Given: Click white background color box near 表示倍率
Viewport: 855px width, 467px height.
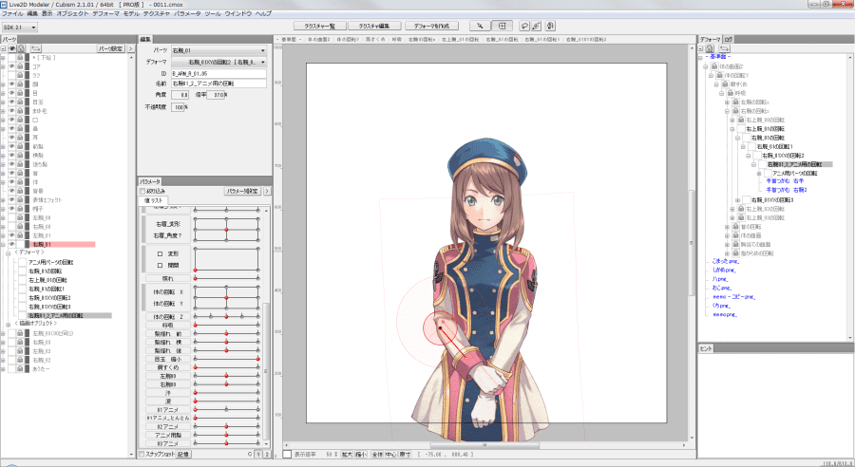Looking at the screenshot, I should coord(287,454).
